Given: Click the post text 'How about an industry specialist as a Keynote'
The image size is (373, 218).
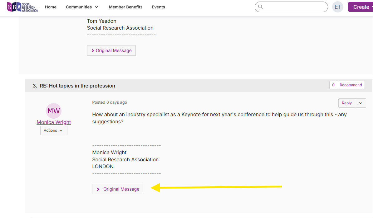Looking at the screenshot, I should 146,115.
